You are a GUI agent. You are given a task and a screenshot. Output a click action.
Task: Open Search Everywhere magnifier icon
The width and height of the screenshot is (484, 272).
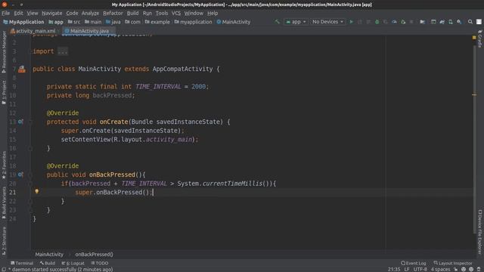[470, 22]
